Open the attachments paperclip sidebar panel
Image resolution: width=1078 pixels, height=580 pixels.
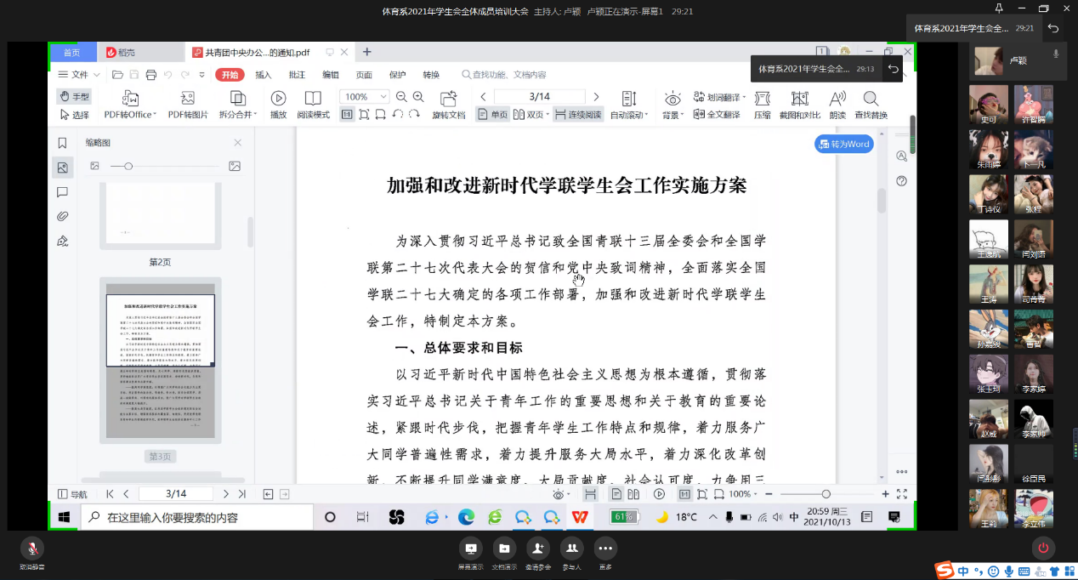point(62,217)
